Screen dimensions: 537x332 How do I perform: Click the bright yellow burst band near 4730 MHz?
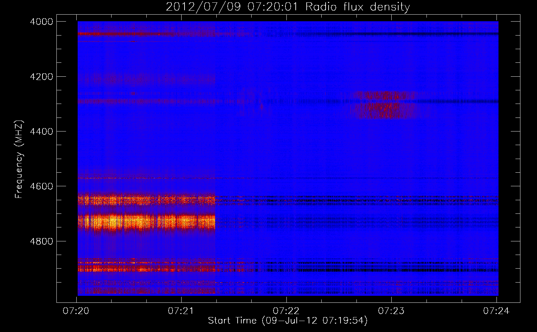(x=146, y=221)
